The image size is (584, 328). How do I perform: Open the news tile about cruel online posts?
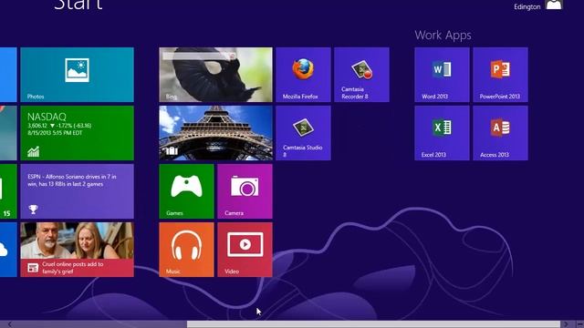(77, 250)
